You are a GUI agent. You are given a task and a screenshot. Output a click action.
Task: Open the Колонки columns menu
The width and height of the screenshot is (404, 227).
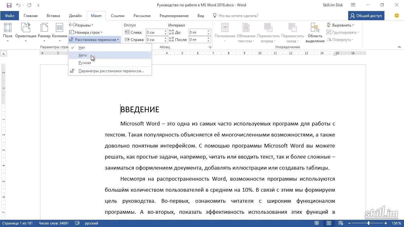pyautogui.click(x=59, y=32)
